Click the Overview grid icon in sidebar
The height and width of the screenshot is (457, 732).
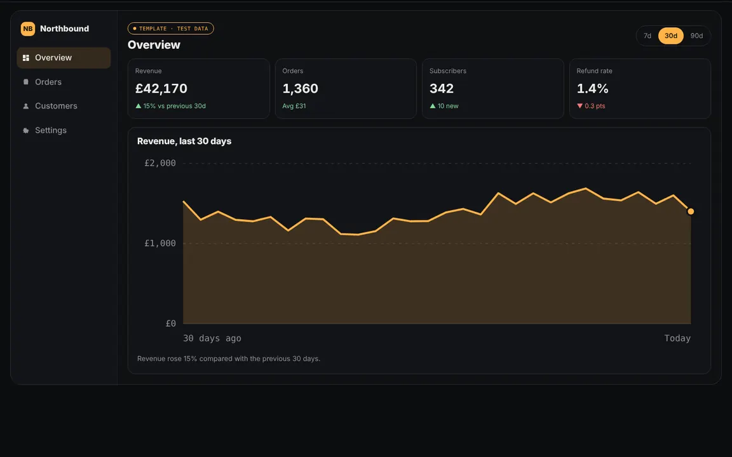coord(26,58)
